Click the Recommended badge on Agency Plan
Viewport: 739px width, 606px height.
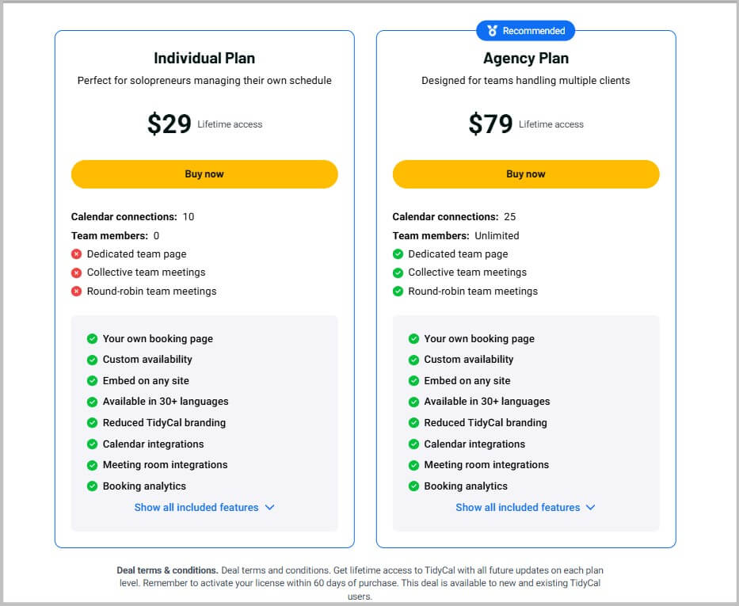tap(526, 31)
